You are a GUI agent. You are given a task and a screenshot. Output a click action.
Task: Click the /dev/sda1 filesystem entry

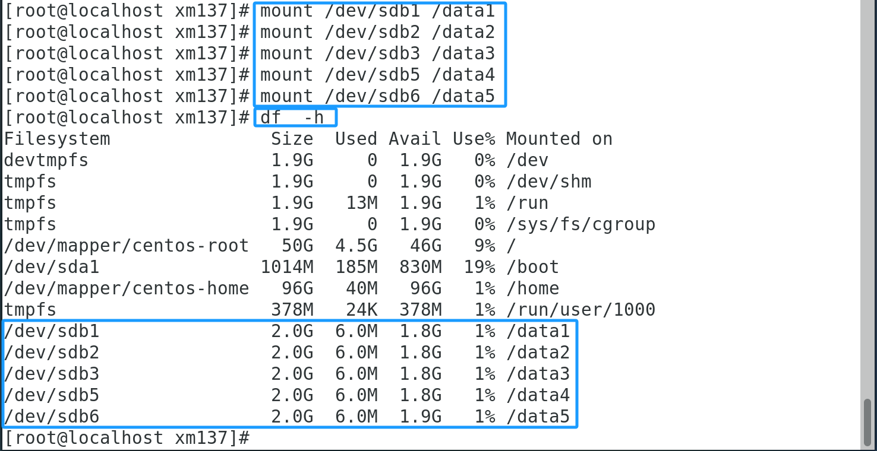click(52, 267)
